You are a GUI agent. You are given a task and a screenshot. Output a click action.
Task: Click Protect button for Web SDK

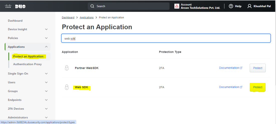(258, 87)
